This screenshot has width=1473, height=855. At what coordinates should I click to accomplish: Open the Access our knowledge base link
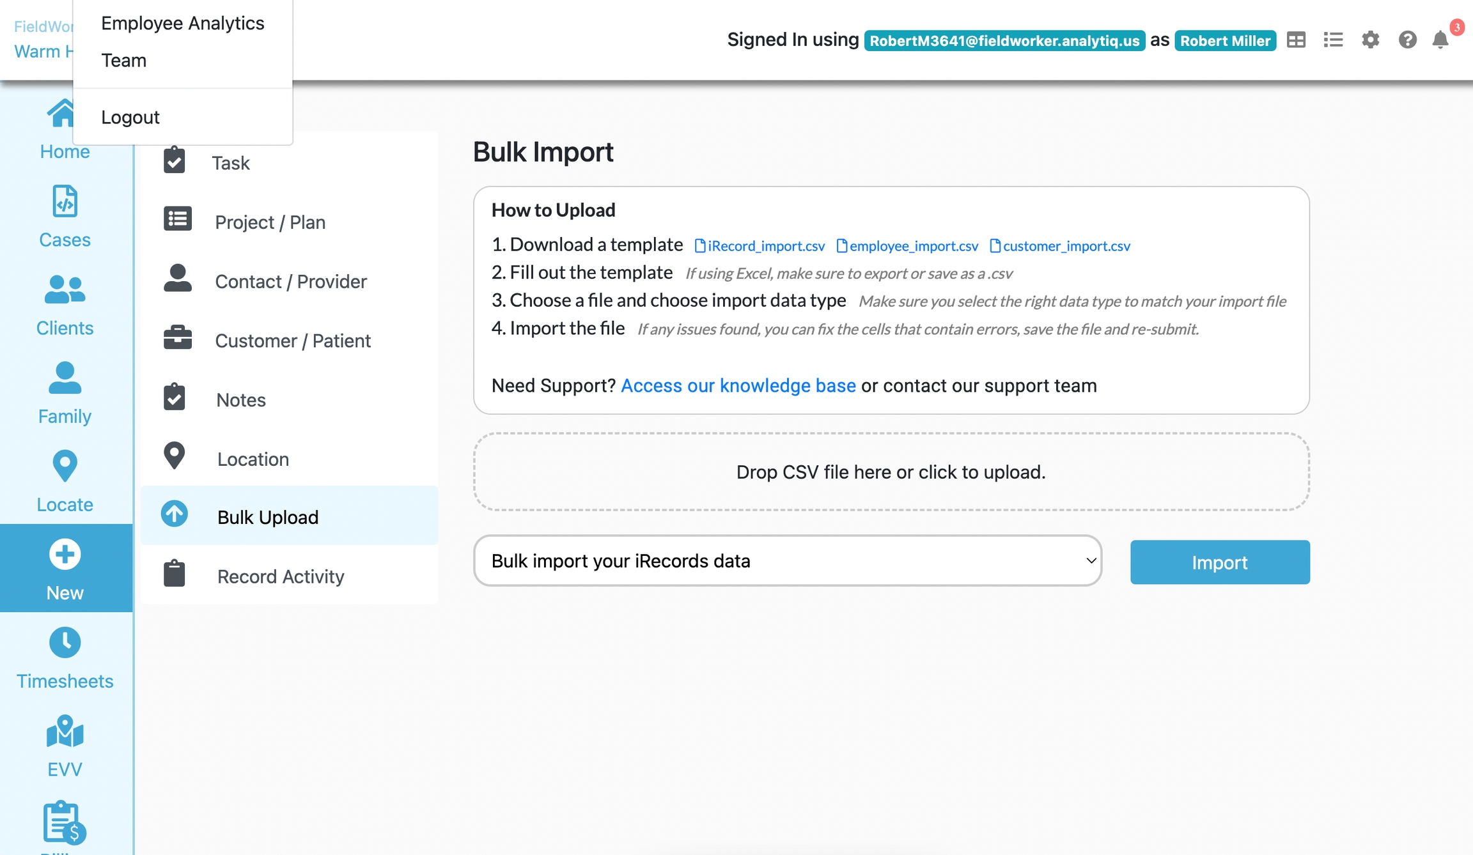(x=738, y=386)
